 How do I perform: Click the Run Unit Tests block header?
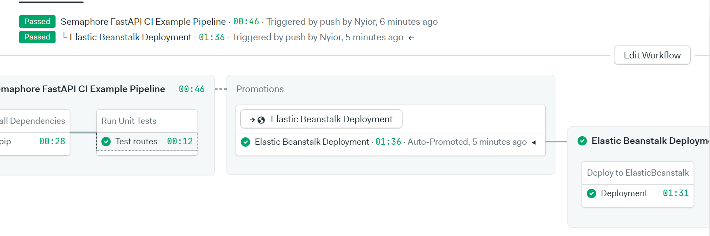tap(129, 121)
